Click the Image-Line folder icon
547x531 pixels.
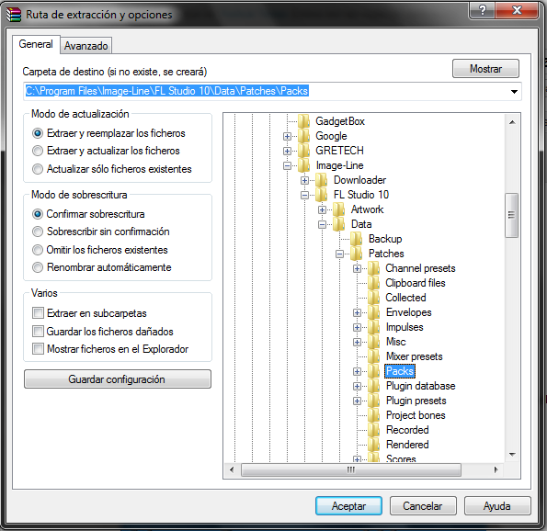(304, 165)
